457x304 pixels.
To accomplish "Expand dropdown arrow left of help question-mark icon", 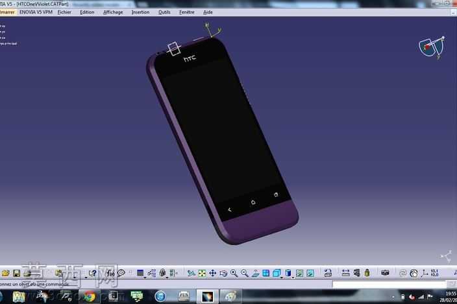I will pos(86,278).
